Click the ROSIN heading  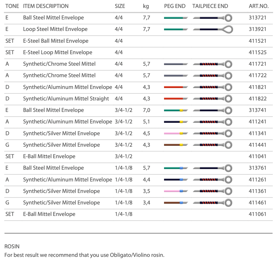click(x=12, y=246)
